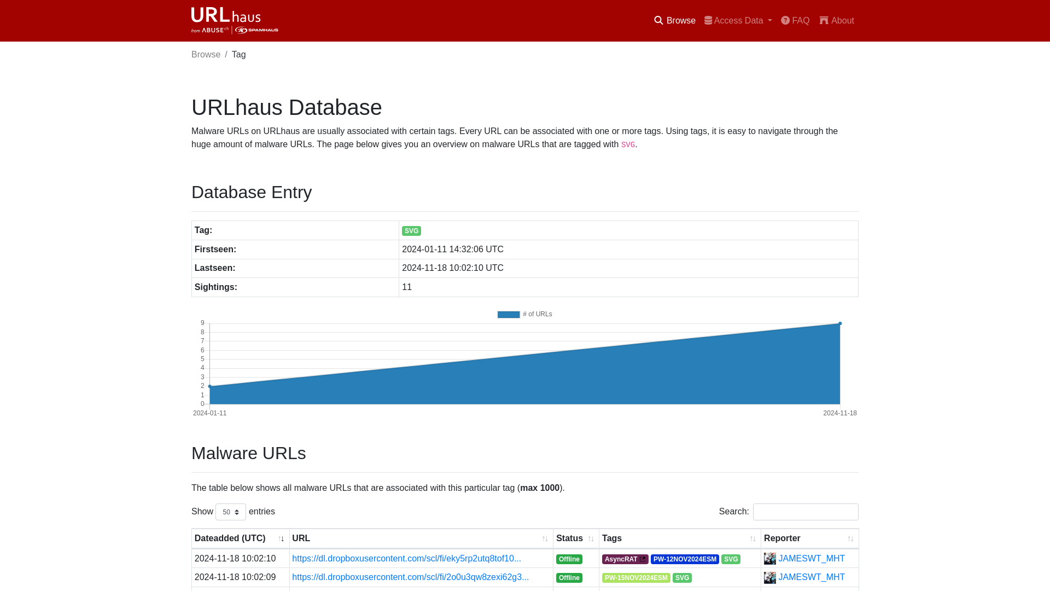
Task: Select the Firstseen date value
Action: point(453,250)
